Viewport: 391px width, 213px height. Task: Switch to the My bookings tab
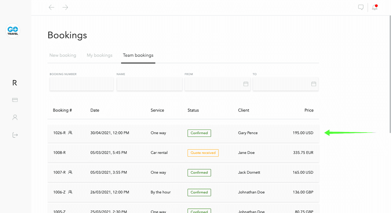coord(100,55)
